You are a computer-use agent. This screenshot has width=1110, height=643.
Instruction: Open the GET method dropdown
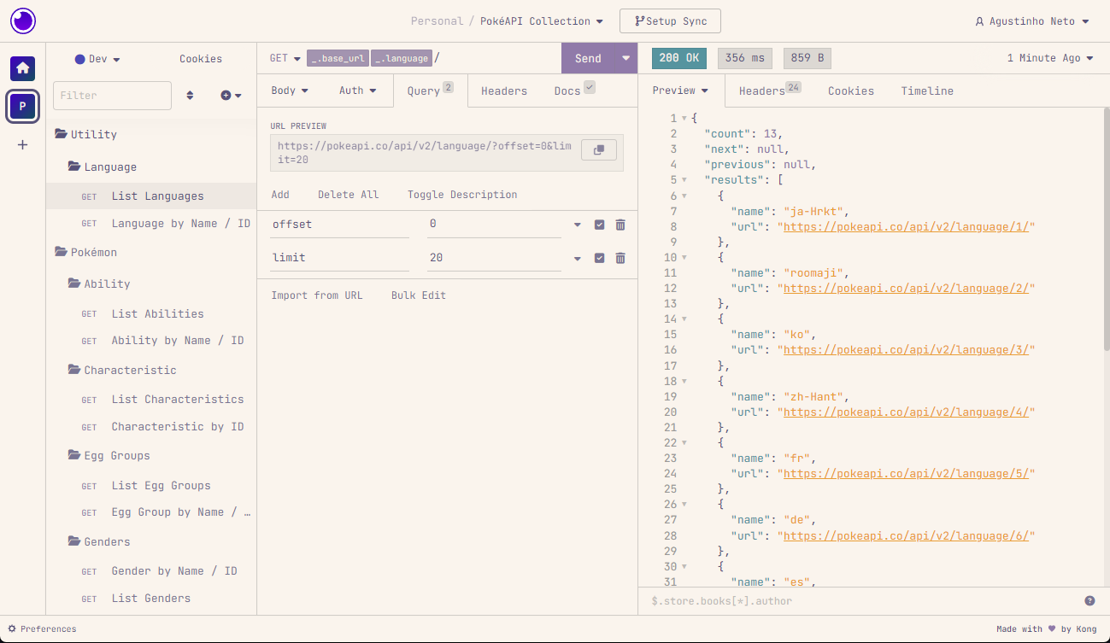(285, 58)
